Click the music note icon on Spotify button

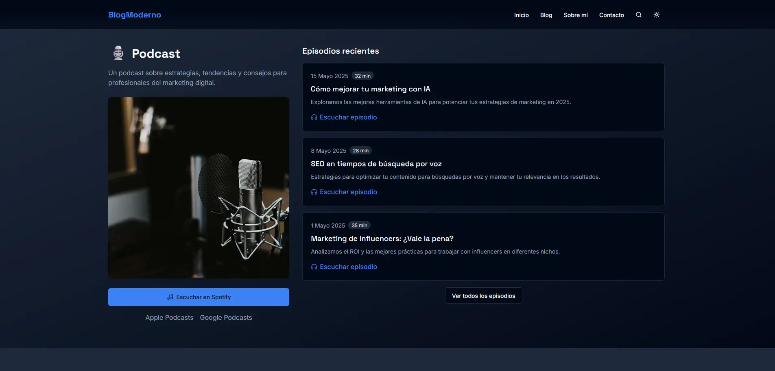point(170,297)
